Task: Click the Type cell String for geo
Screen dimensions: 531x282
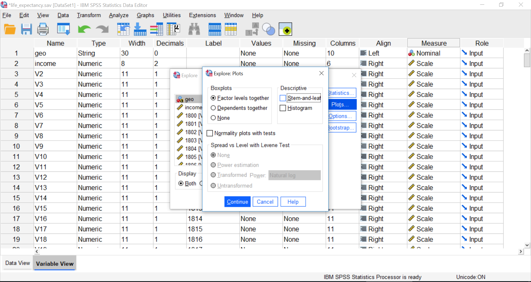Action: point(98,53)
